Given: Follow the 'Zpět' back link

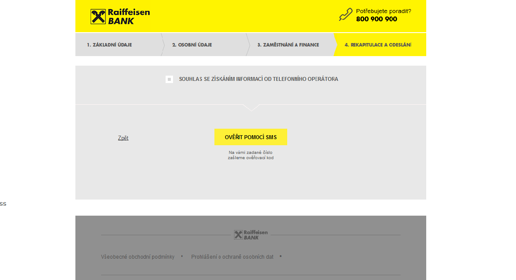Looking at the screenshot, I should pos(123,138).
